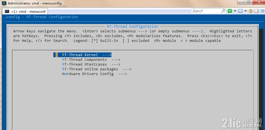
Task: Select the '<1> cmd - menuconf' tab
Action: [x=25, y=11]
